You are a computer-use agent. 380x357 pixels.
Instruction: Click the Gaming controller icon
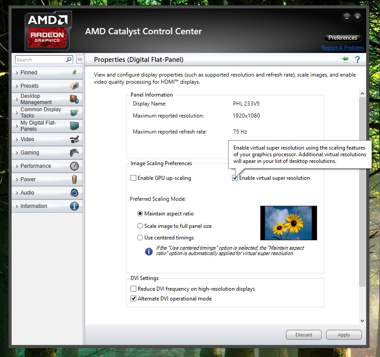[x=74, y=153]
